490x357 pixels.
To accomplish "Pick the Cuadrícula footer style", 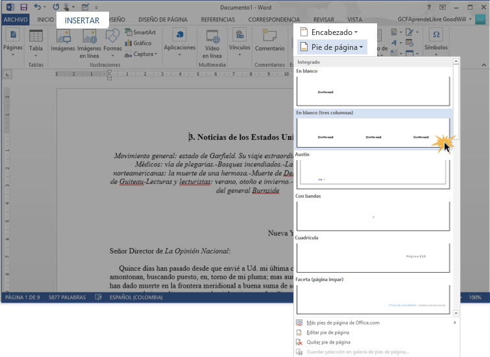I will point(373,257).
